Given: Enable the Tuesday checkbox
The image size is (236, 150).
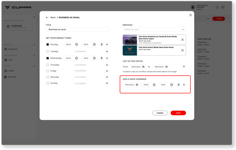Looking at the screenshot, I should (x=48, y=51).
